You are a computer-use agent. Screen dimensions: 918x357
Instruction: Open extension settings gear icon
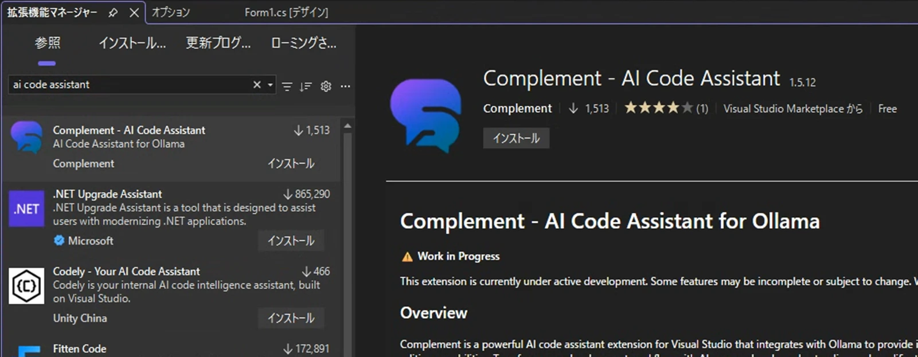pyautogui.click(x=326, y=86)
